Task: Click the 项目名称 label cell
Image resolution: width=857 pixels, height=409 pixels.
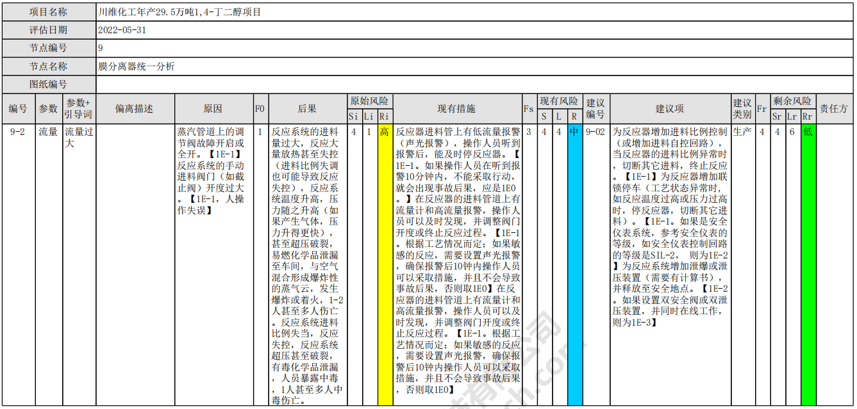Action: [x=49, y=12]
